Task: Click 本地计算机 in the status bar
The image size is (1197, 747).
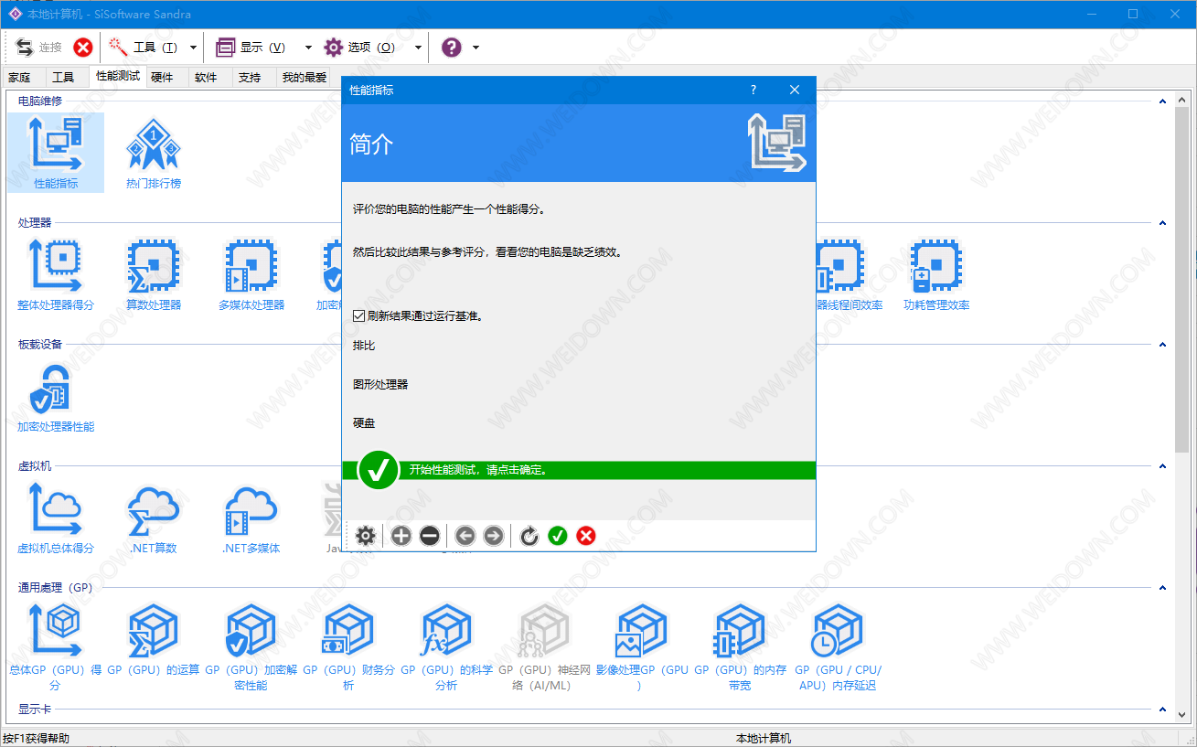Action: click(764, 738)
